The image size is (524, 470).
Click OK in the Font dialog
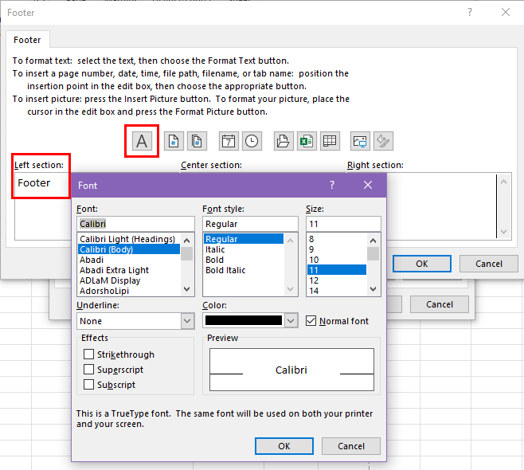[x=284, y=446]
